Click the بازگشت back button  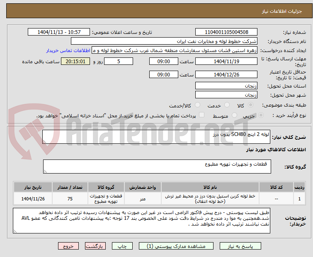coord(95,246)
